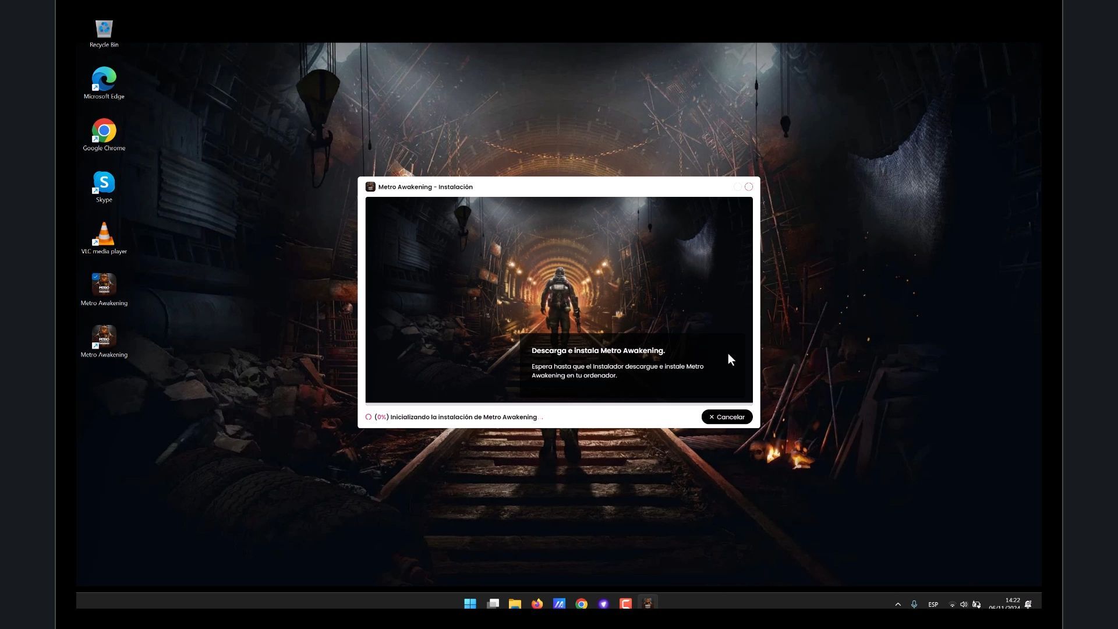Open the blue slanted-M app on the taskbar
The width and height of the screenshot is (1118, 629).
(559, 604)
